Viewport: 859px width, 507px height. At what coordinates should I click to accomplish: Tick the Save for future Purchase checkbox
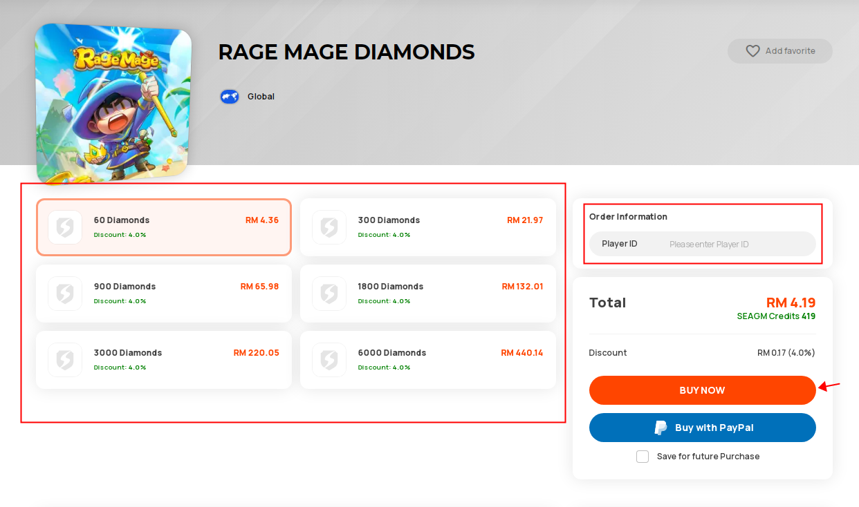click(x=643, y=457)
